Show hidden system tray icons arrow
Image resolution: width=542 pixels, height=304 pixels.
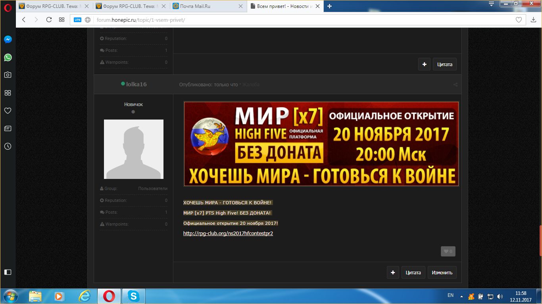point(461,296)
